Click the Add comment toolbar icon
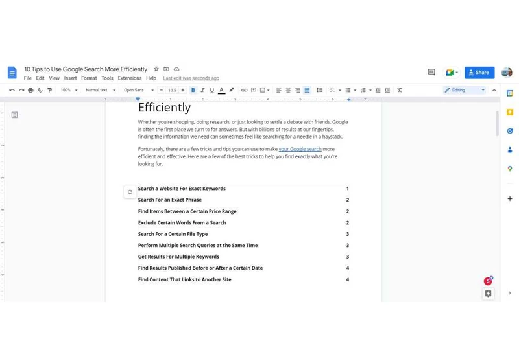The width and height of the screenshot is (519, 363). 254,90
